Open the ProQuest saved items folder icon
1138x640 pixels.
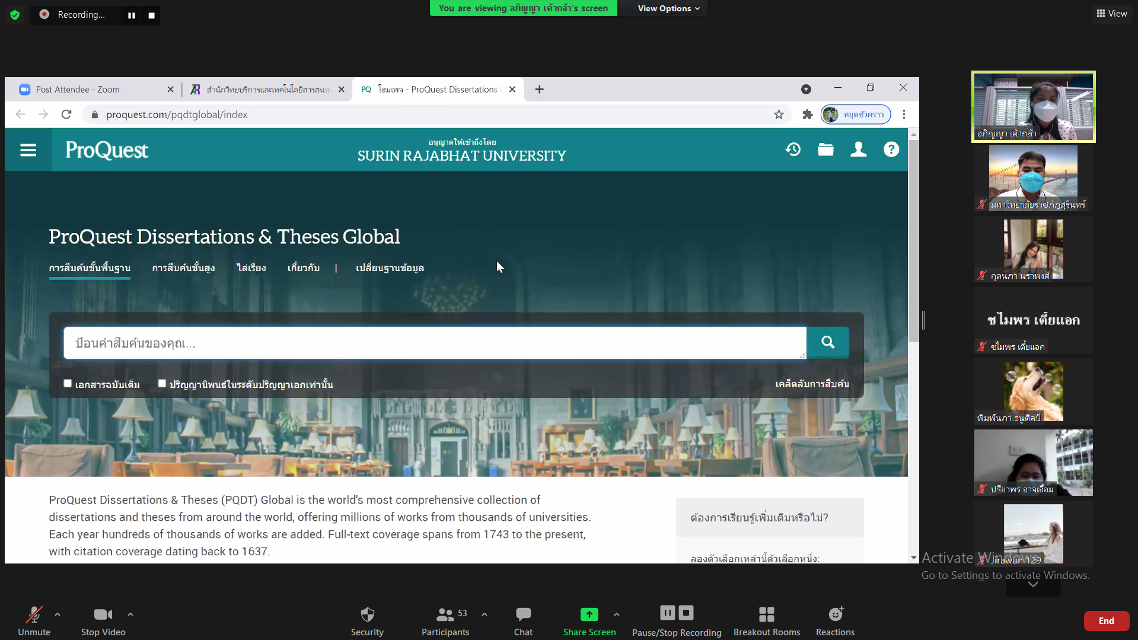(x=825, y=149)
